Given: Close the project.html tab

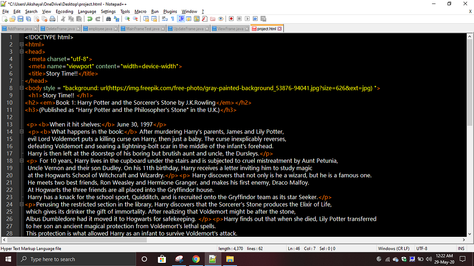Looking at the screenshot, I should click(x=280, y=29).
